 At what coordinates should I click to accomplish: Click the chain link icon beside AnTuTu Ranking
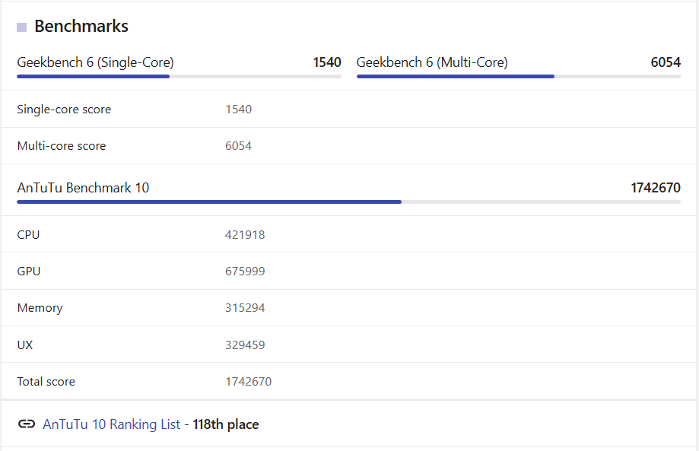click(27, 424)
